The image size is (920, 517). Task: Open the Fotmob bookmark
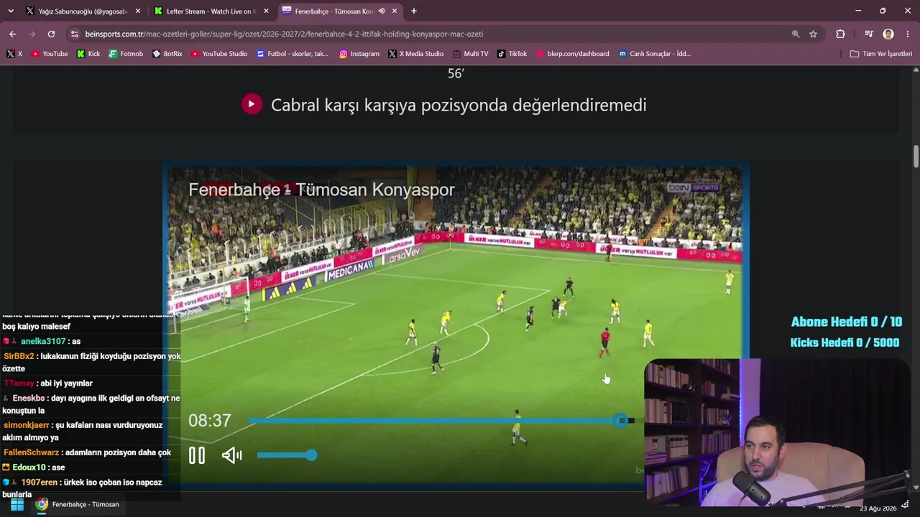tap(126, 54)
